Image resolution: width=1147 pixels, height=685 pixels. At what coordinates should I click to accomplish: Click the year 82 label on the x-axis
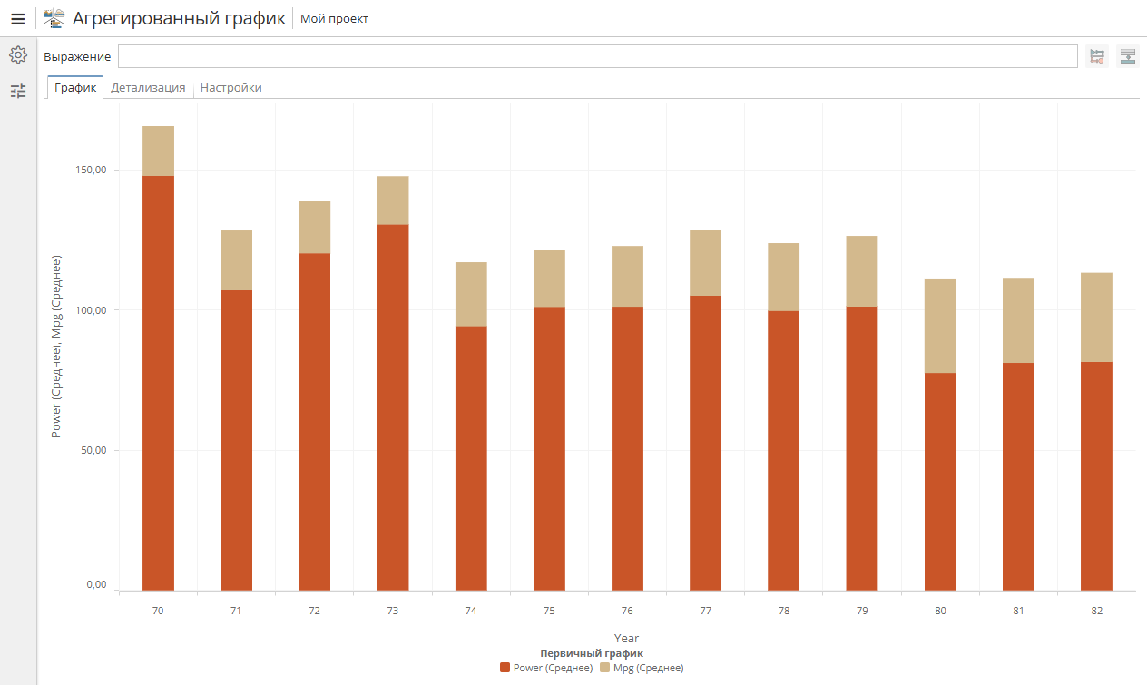point(1096,611)
